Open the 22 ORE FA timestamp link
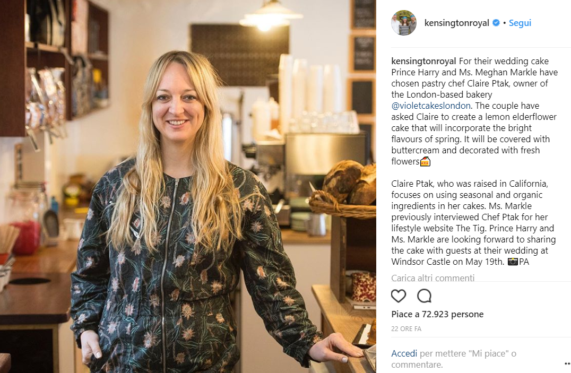 pos(406,328)
